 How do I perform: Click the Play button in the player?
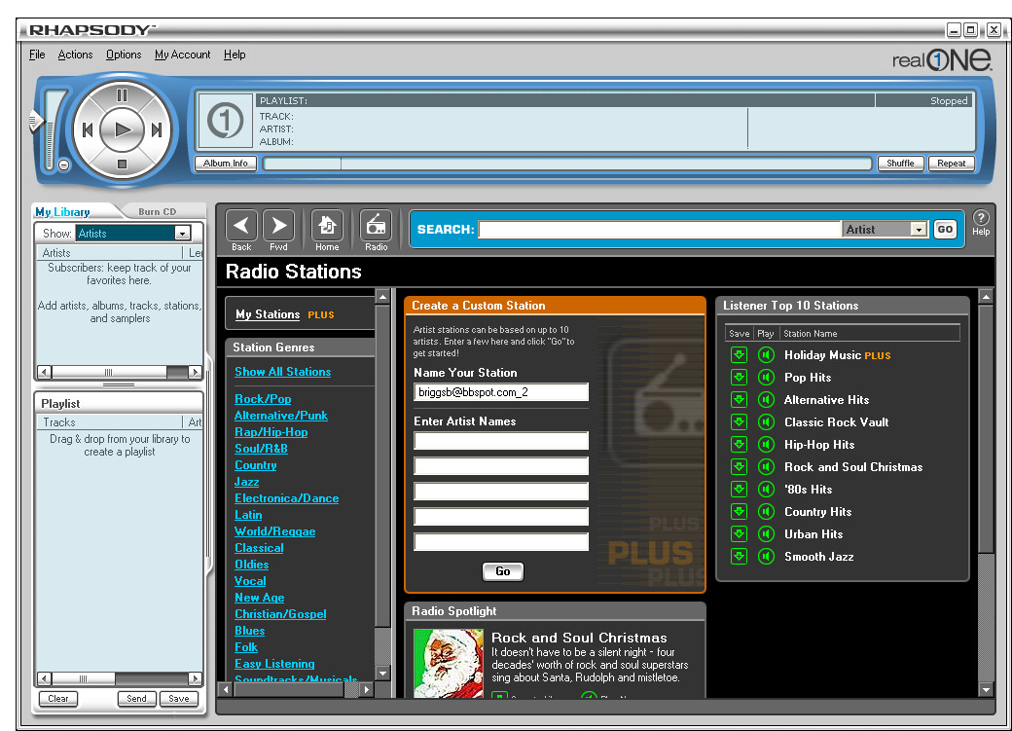point(122,129)
